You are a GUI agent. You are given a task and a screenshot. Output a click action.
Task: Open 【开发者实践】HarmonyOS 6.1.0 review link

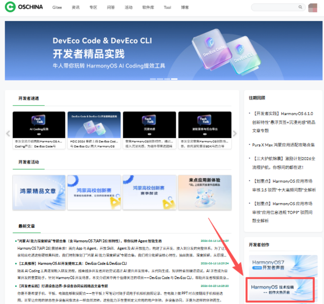pos(283,122)
